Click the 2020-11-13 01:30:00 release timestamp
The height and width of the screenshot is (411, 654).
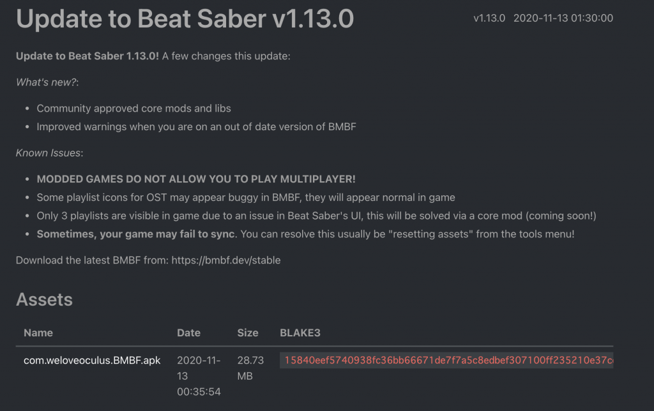click(563, 19)
